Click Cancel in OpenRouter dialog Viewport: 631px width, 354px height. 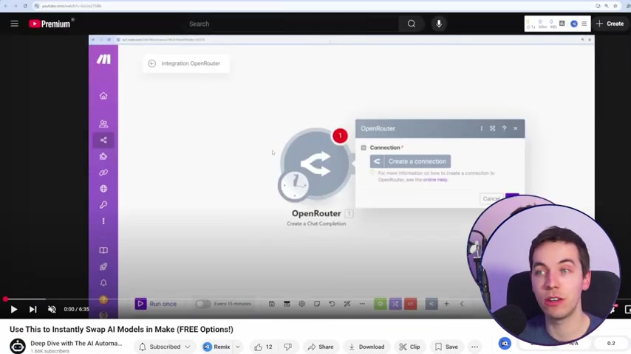point(491,198)
